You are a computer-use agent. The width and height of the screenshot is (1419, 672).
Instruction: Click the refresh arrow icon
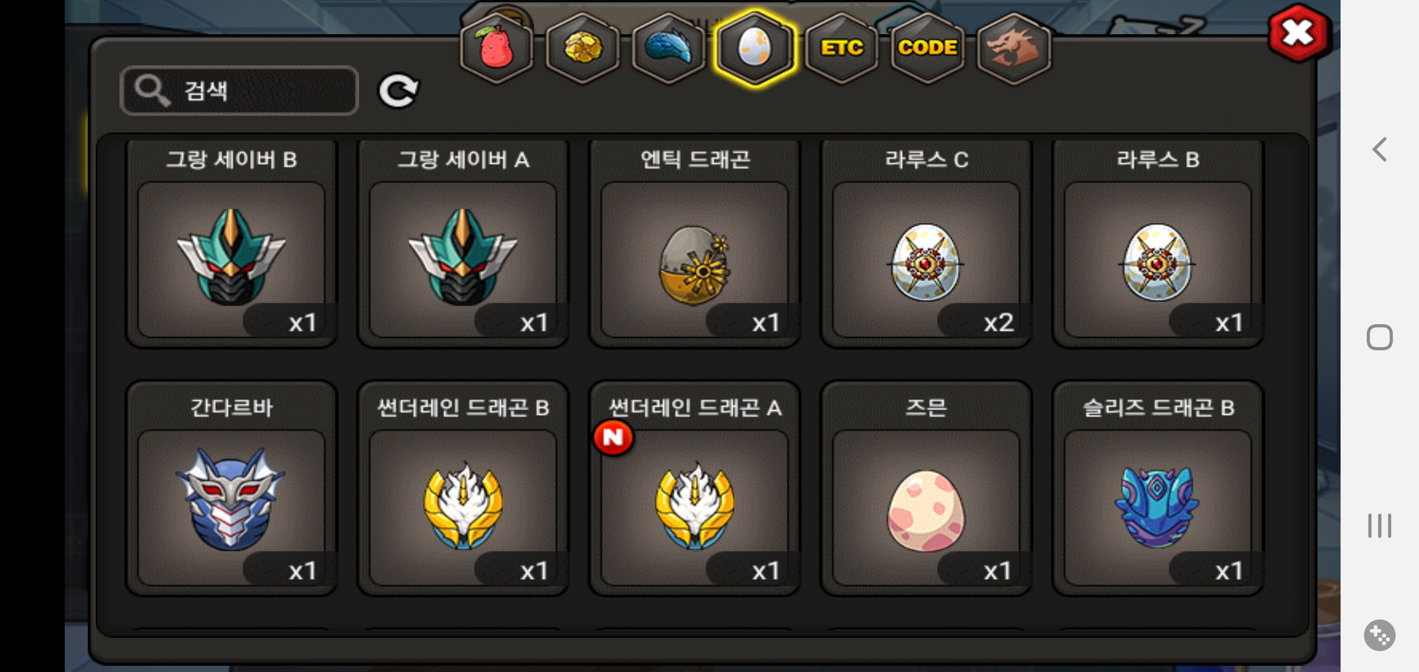398,91
